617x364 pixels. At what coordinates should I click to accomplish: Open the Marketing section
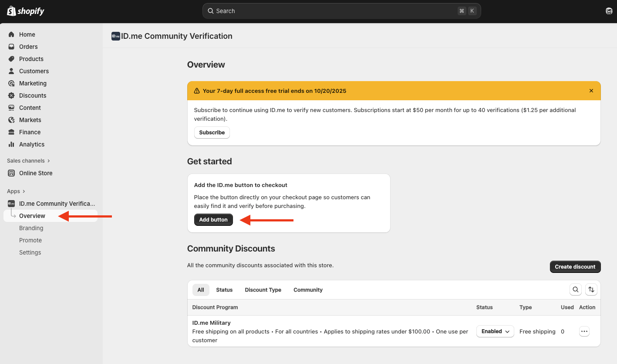pyautogui.click(x=33, y=83)
